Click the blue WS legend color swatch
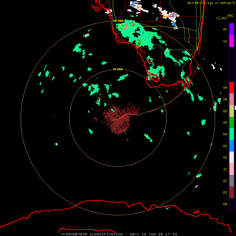236x236 pixels. (x=232, y=146)
